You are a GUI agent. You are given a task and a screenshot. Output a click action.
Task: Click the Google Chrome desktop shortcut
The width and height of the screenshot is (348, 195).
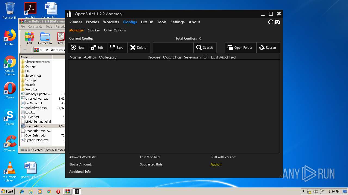pyautogui.click(x=10, y=66)
